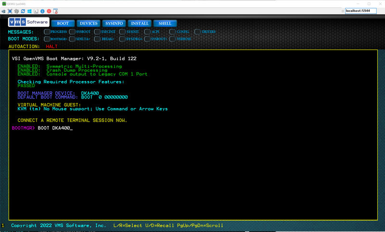
Task: Click the red disconnect icon
Action: [49, 11]
